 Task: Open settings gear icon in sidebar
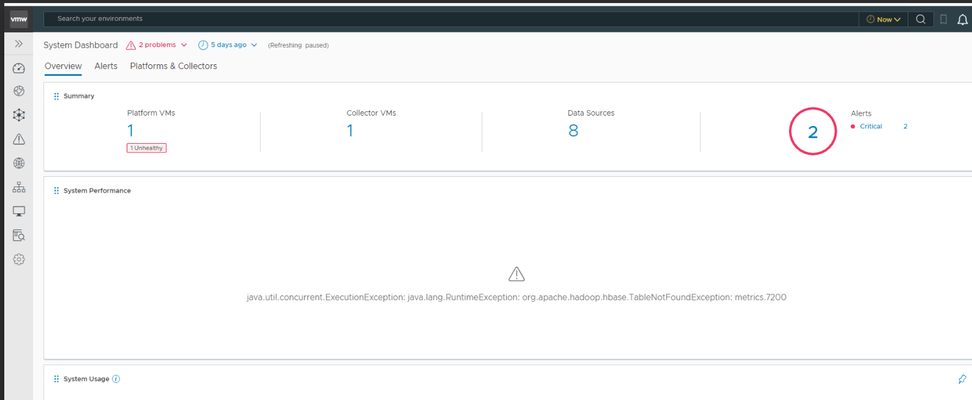pos(19,259)
